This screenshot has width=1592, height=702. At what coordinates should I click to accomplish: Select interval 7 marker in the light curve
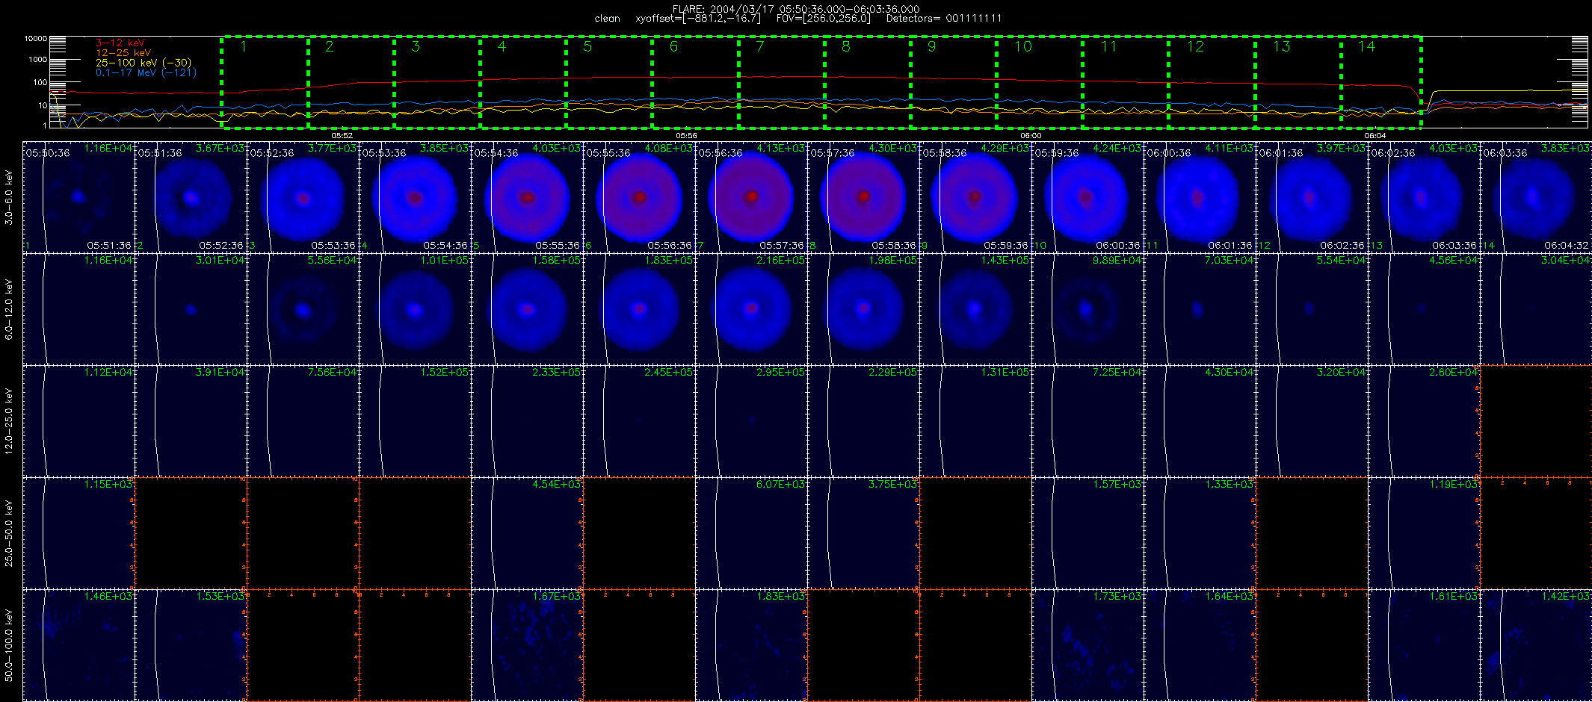coord(759,47)
